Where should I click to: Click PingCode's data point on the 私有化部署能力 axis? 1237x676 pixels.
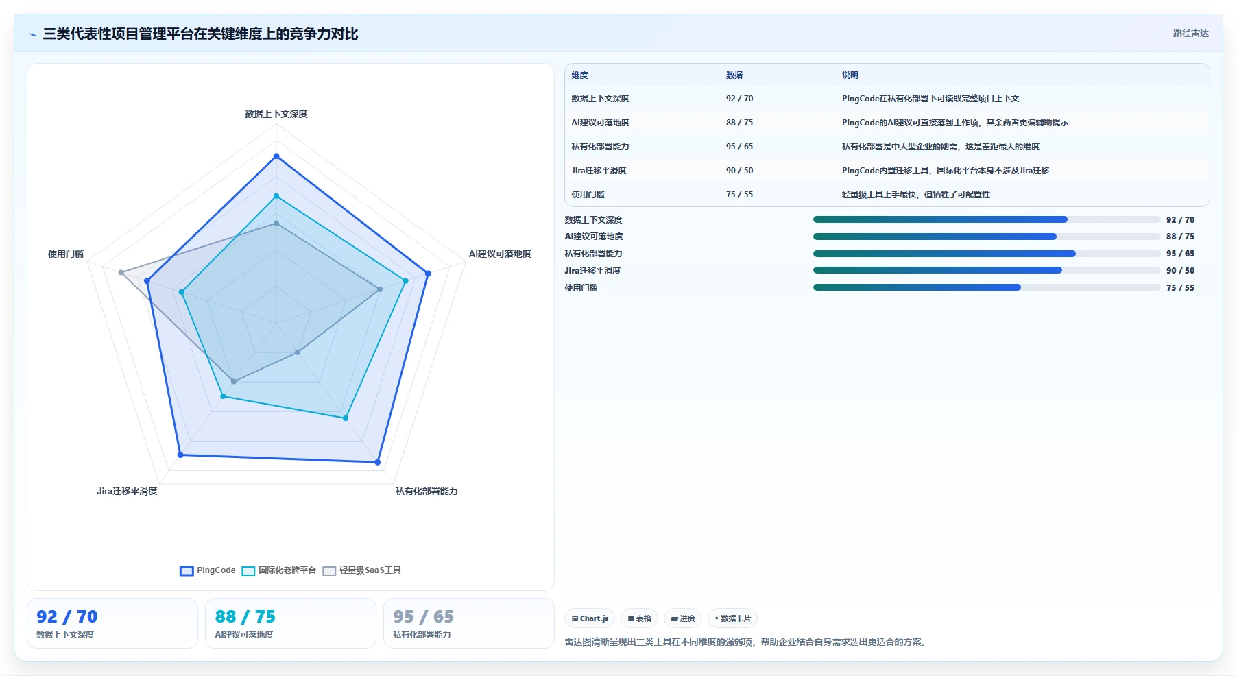coord(378,462)
